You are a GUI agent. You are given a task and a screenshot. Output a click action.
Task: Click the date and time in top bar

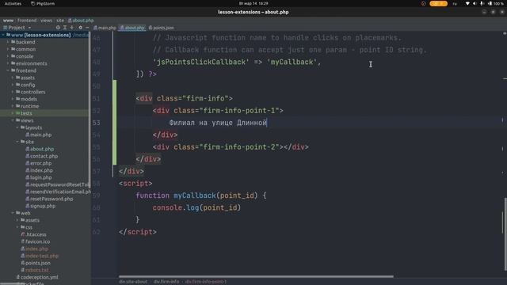[253, 3]
